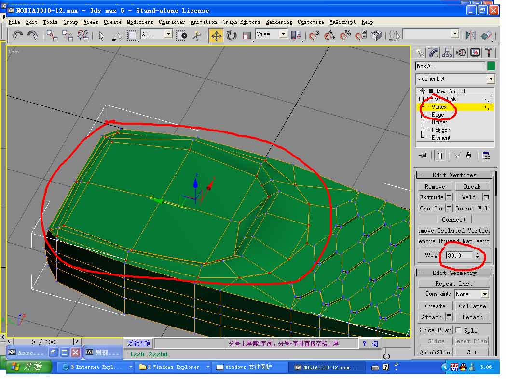
Task: Activate the Rotate tool
Action: point(232,36)
